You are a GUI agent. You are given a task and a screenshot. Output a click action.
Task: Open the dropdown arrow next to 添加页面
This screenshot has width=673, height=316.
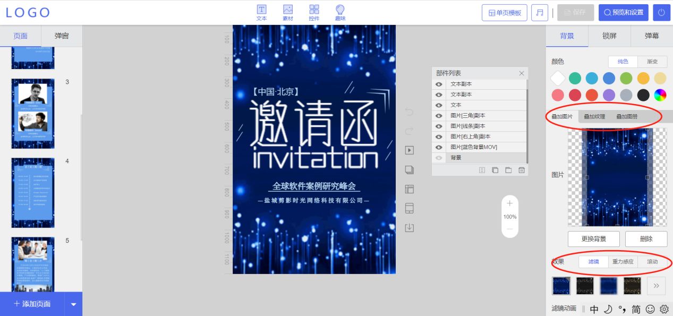pos(73,304)
